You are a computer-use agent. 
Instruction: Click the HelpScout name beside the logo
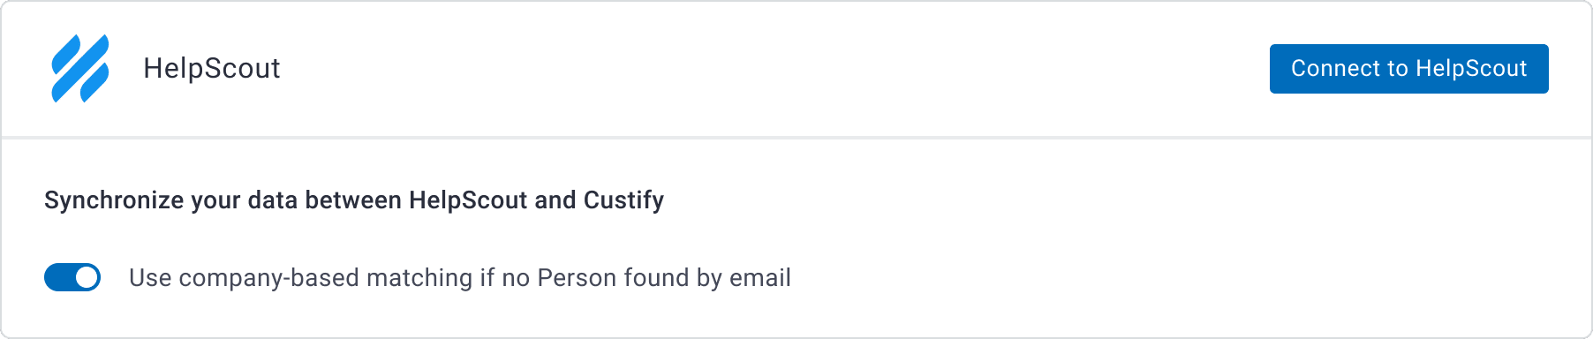(212, 68)
